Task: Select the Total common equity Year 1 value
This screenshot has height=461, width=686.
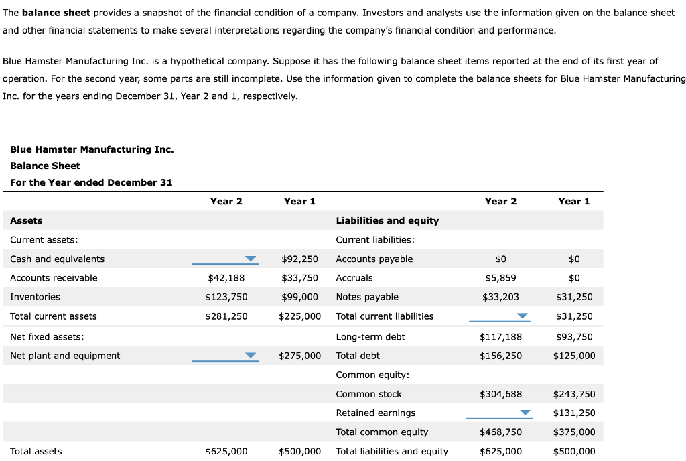Action: [573, 432]
